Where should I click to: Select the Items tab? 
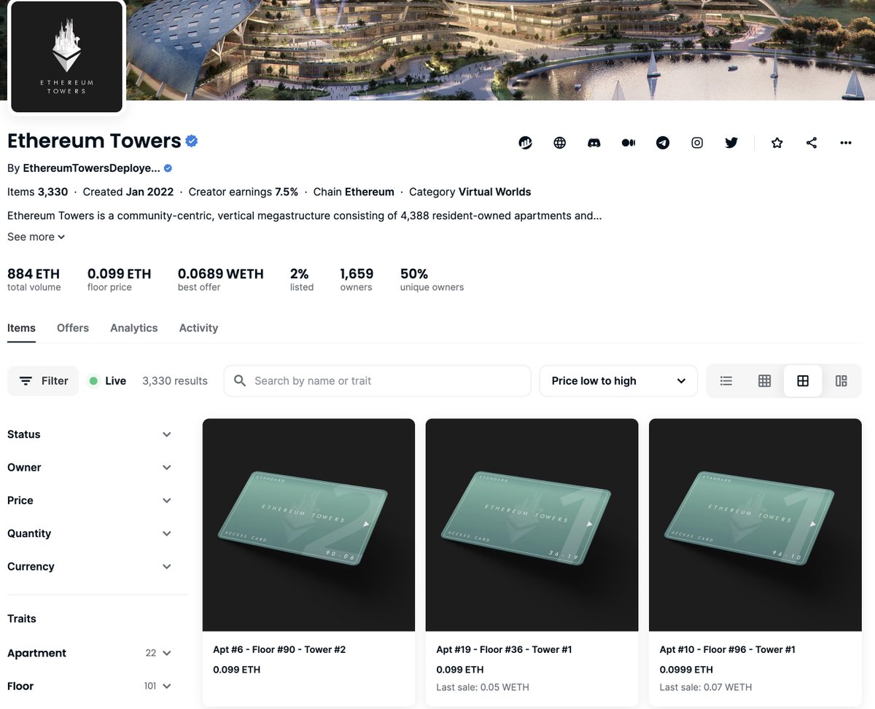21,328
